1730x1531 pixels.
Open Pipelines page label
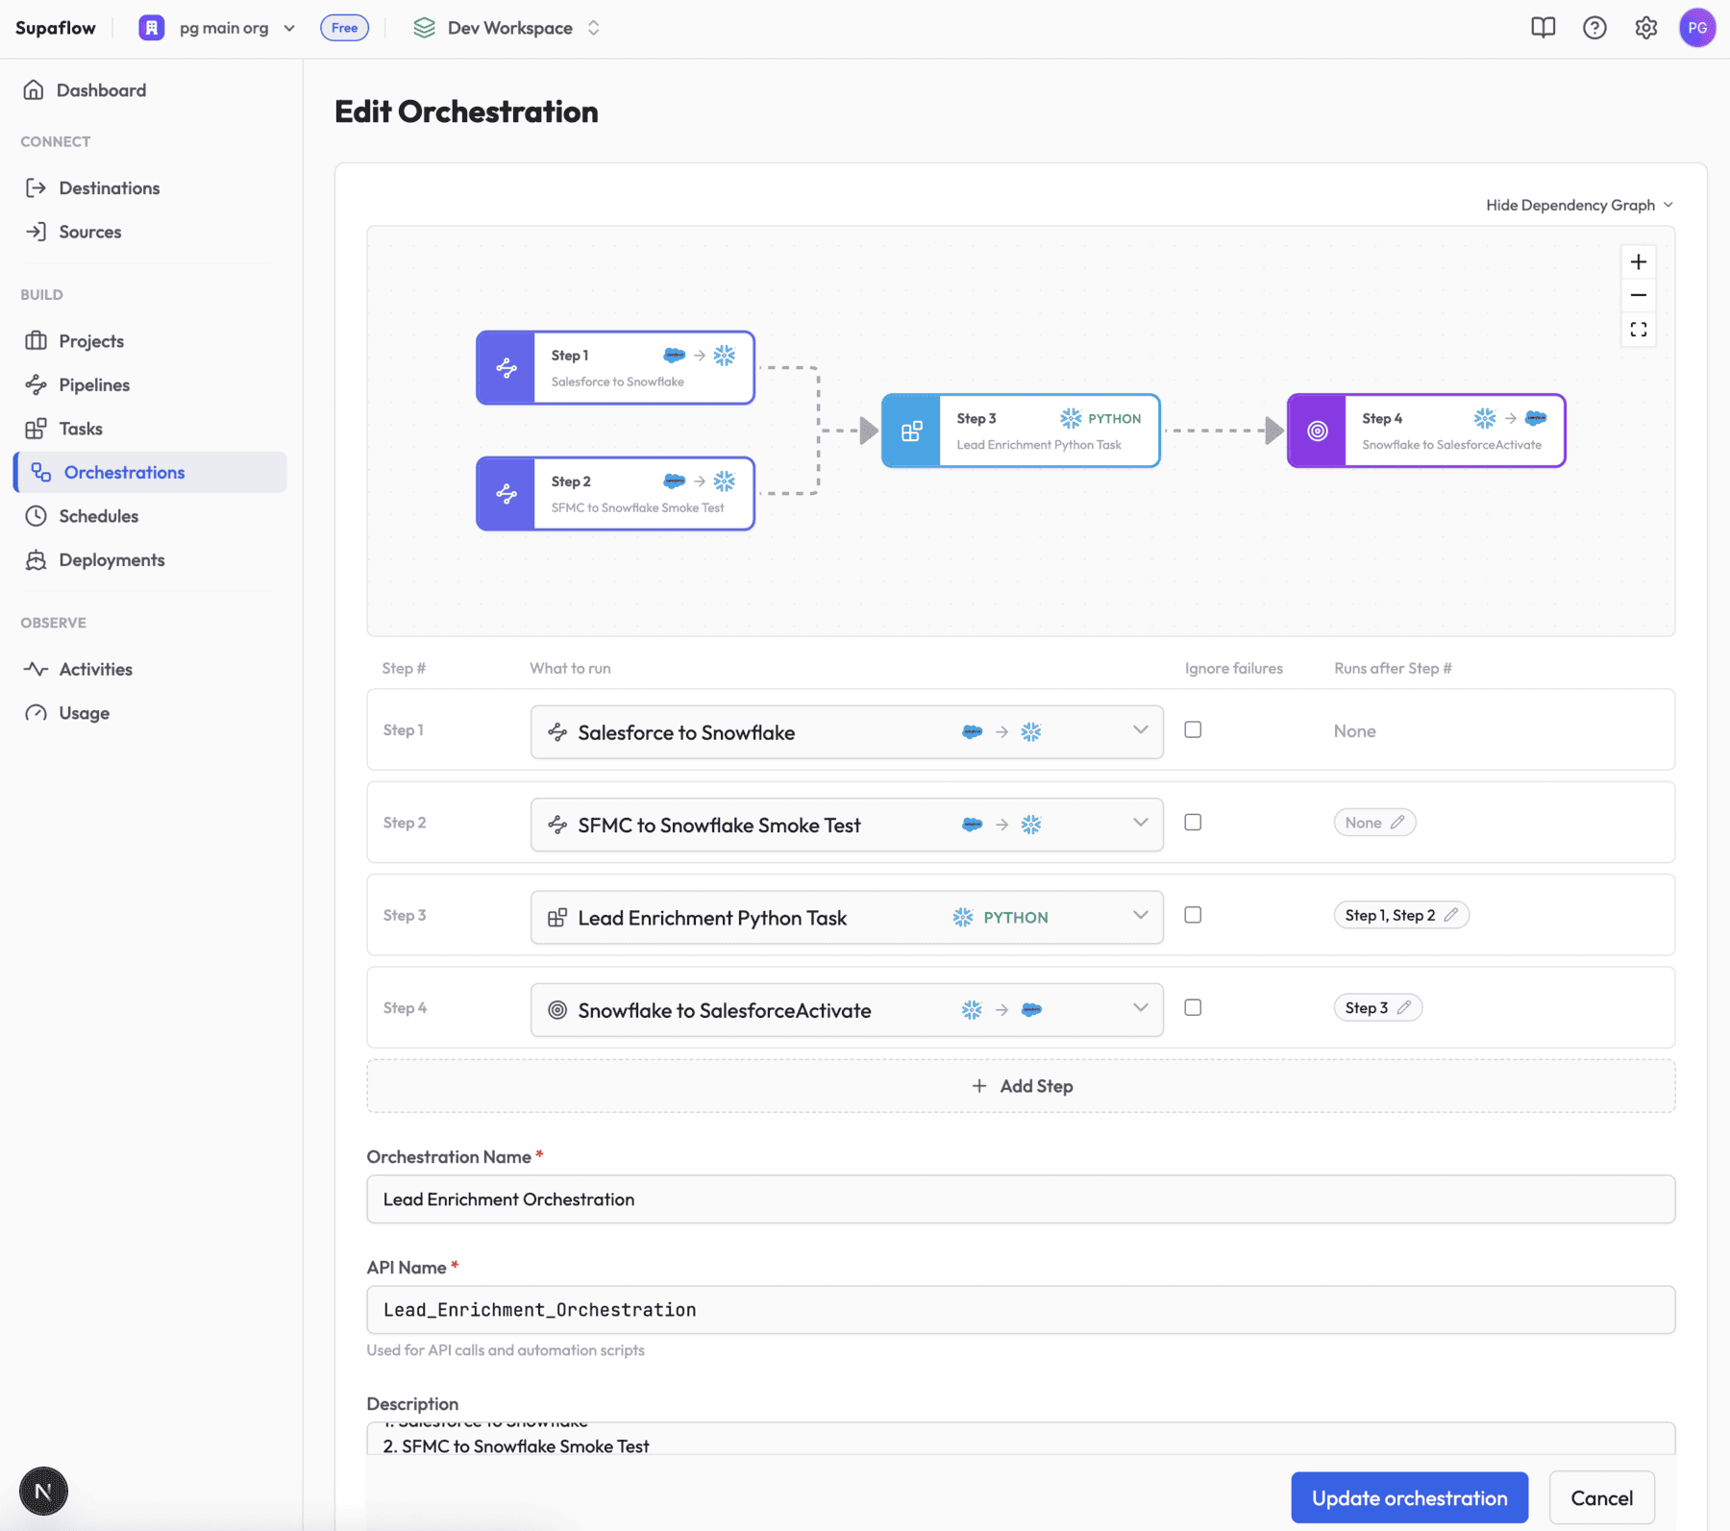tap(94, 384)
